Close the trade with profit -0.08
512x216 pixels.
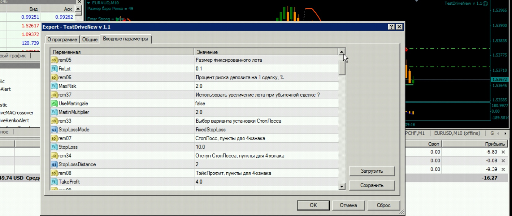(x=503, y=161)
